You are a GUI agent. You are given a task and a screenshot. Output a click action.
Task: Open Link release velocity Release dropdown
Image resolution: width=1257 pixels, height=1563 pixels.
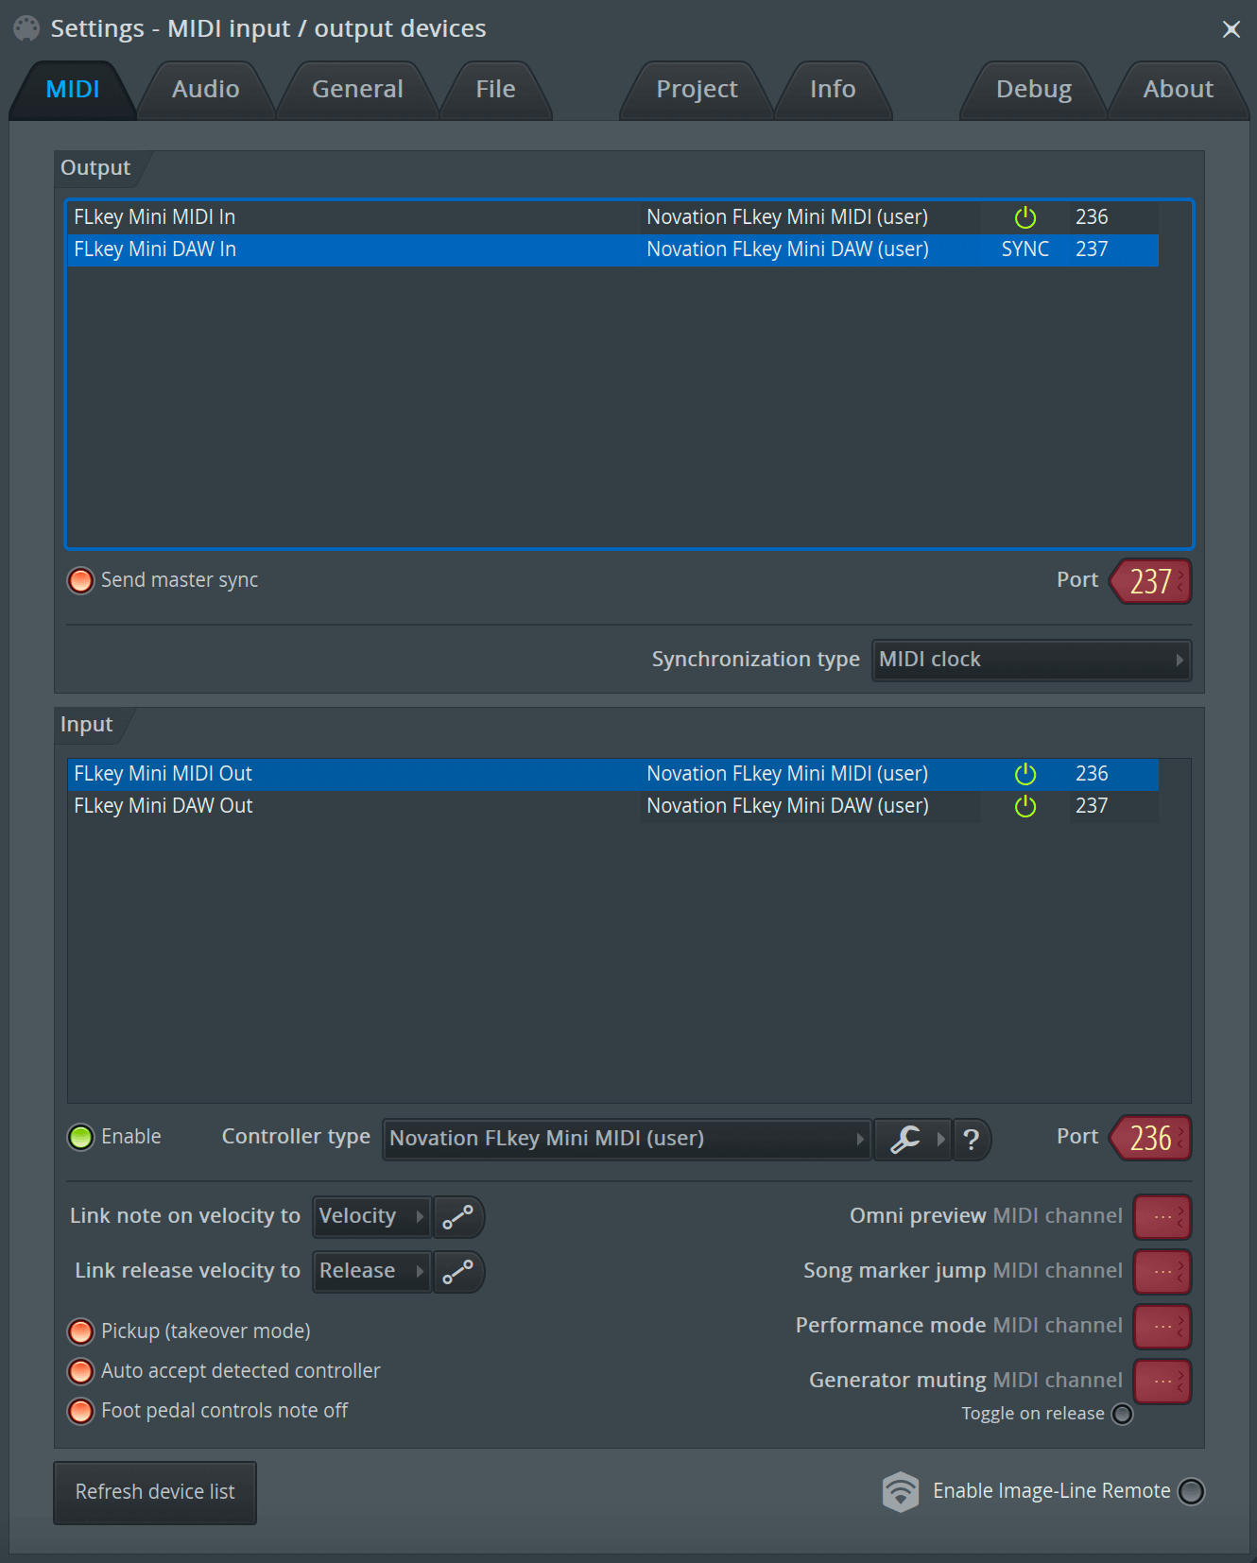click(371, 1271)
